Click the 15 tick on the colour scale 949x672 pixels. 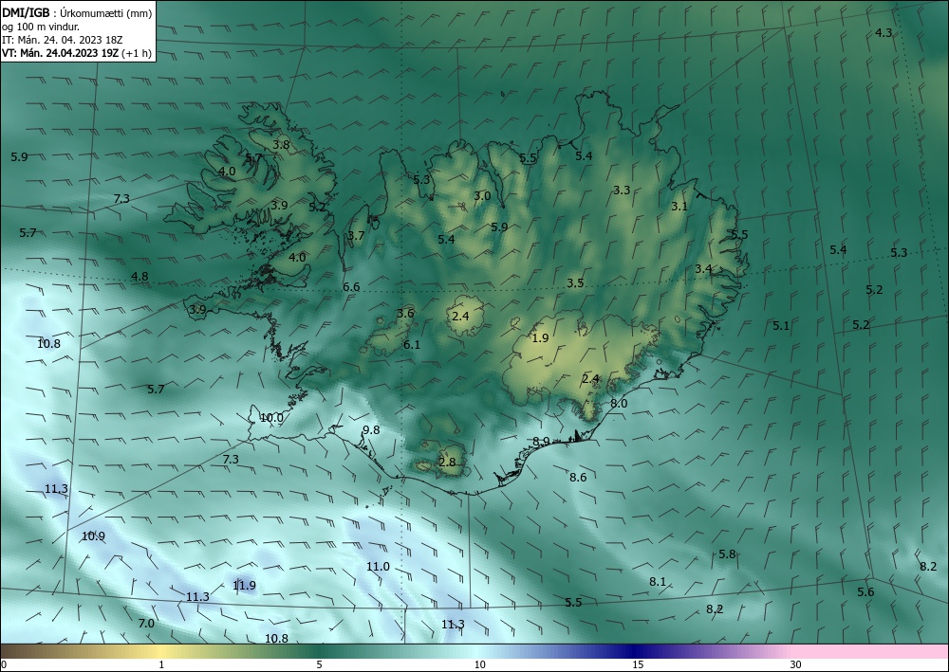tap(638, 664)
